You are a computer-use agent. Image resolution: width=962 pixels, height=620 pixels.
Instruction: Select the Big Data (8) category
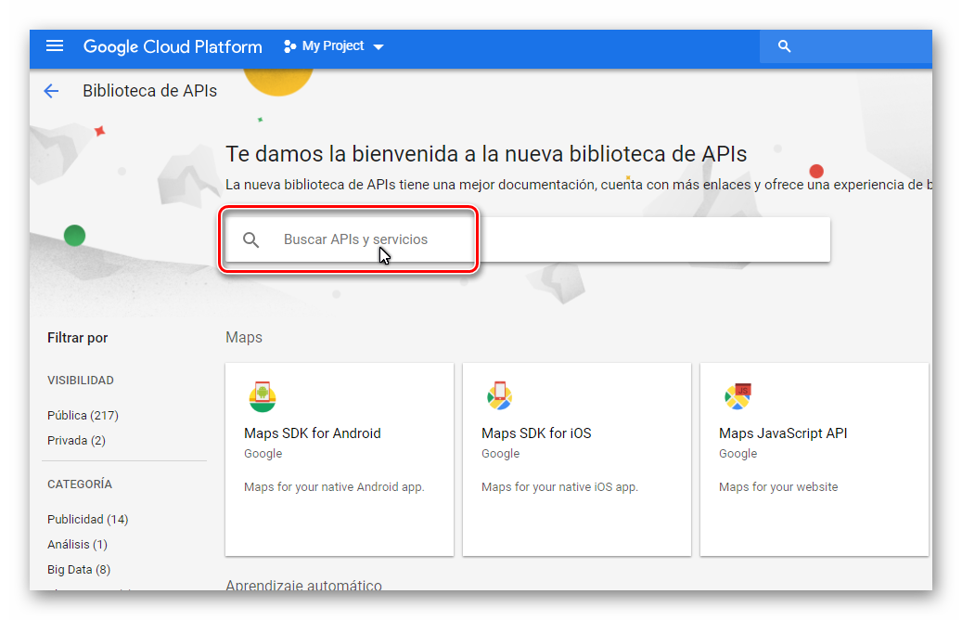[x=79, y=570]
